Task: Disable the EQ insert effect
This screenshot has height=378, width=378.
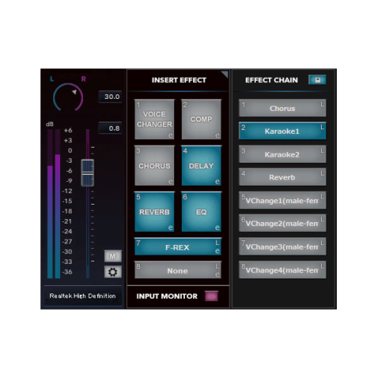Action: pyautogui.click(x=202, y=211)
